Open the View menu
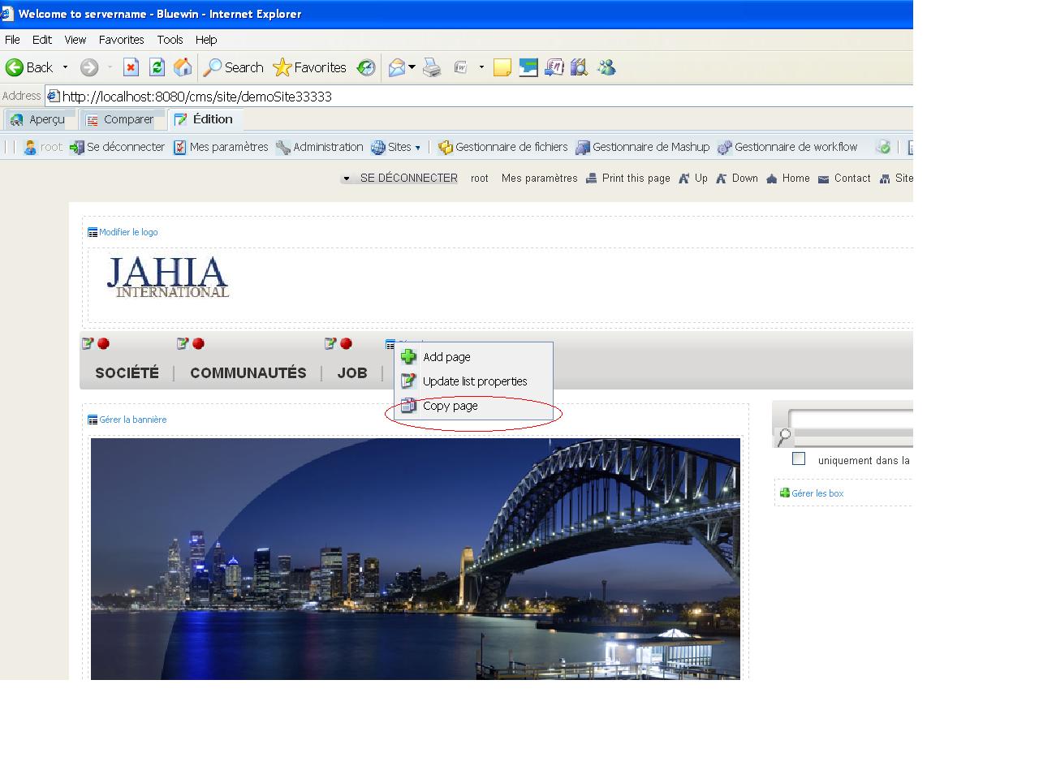Screen dimensions: 1039x779 point(75,40)
